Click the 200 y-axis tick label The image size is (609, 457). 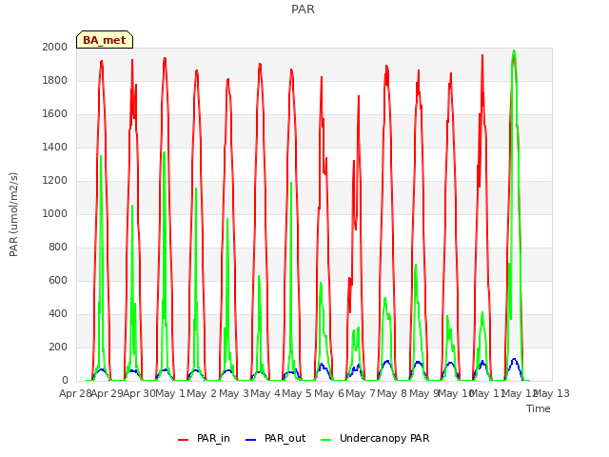tap(58, 347)
